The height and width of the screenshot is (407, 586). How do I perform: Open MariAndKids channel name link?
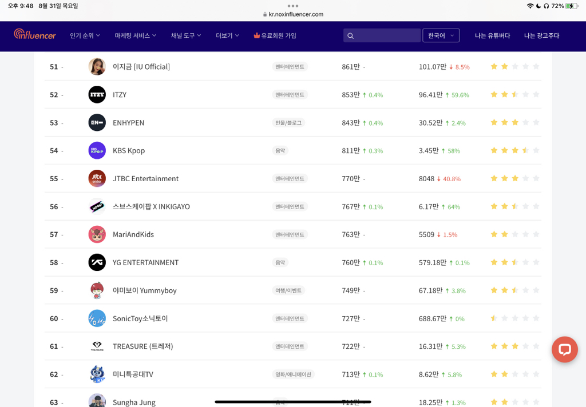(x=133, y=234)
